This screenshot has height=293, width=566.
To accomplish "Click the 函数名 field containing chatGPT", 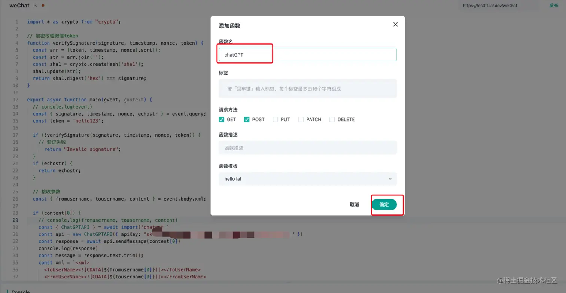I will (x=308, y=55).
